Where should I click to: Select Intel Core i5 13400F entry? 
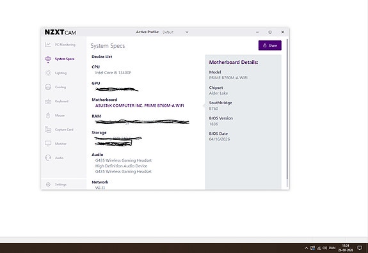113,73
